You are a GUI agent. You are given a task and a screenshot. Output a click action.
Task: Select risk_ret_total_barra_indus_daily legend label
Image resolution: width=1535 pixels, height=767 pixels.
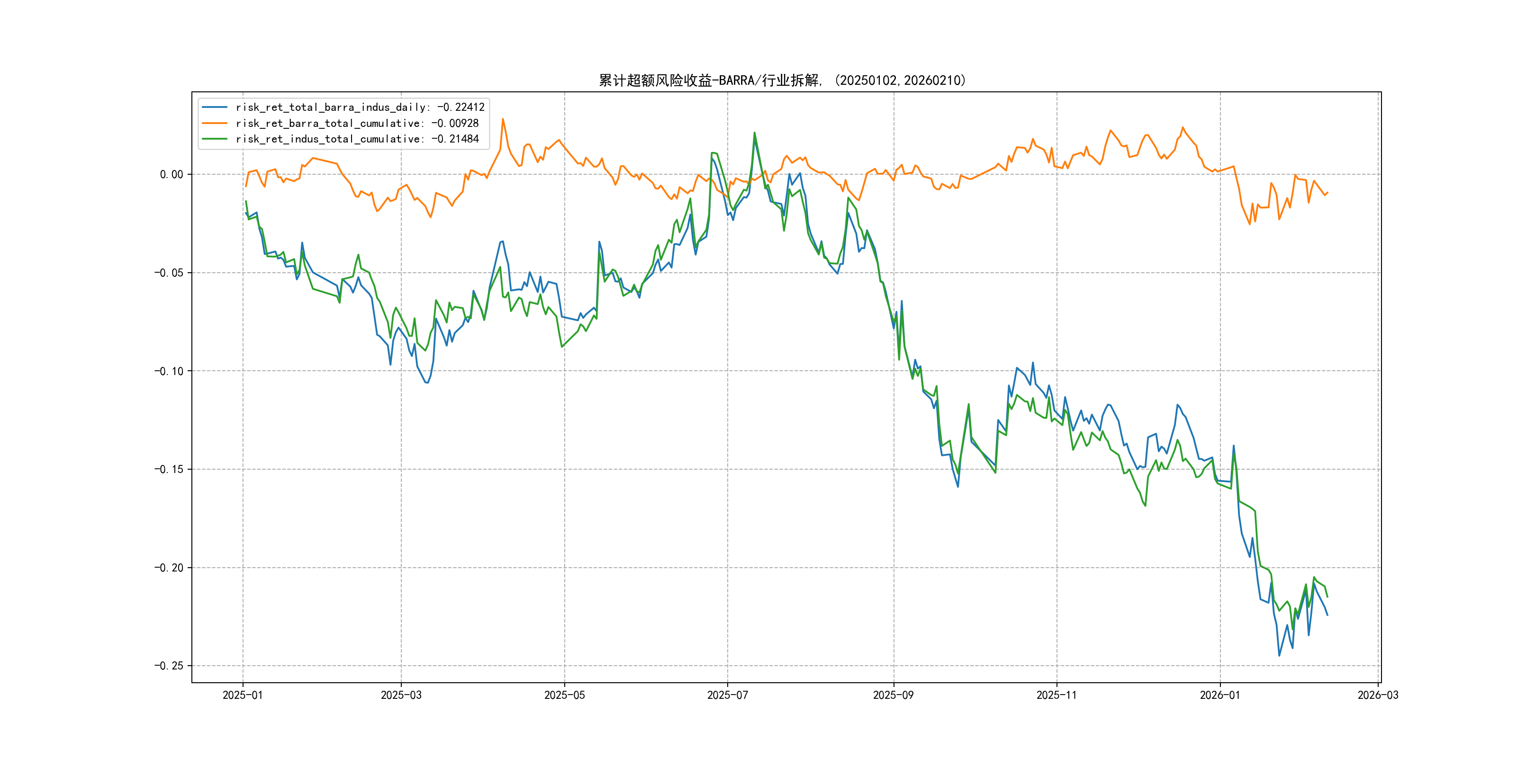click(360, 107)
